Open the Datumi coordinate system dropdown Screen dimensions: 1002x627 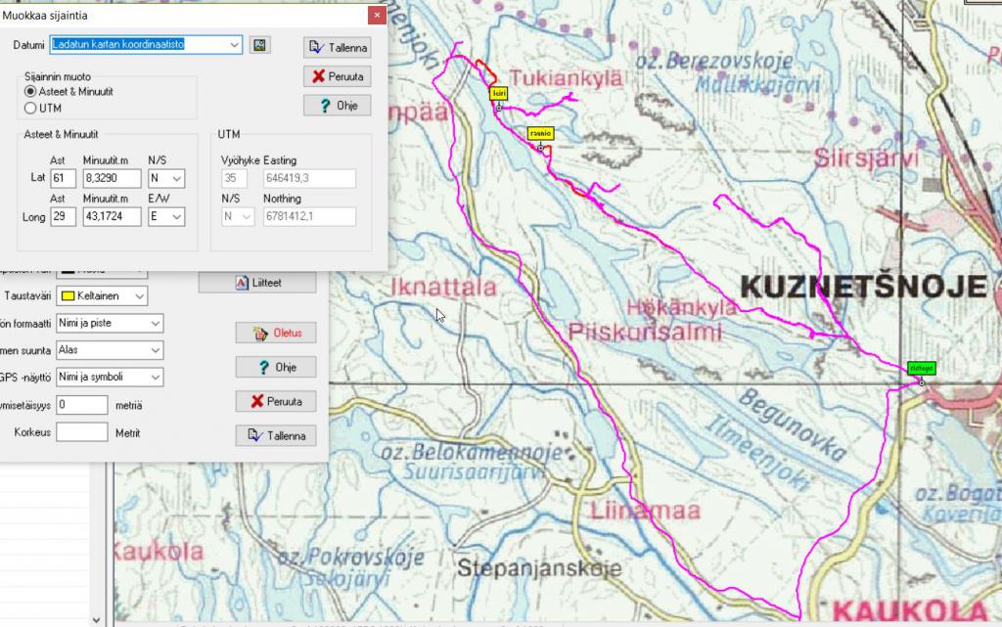[146, 45]
